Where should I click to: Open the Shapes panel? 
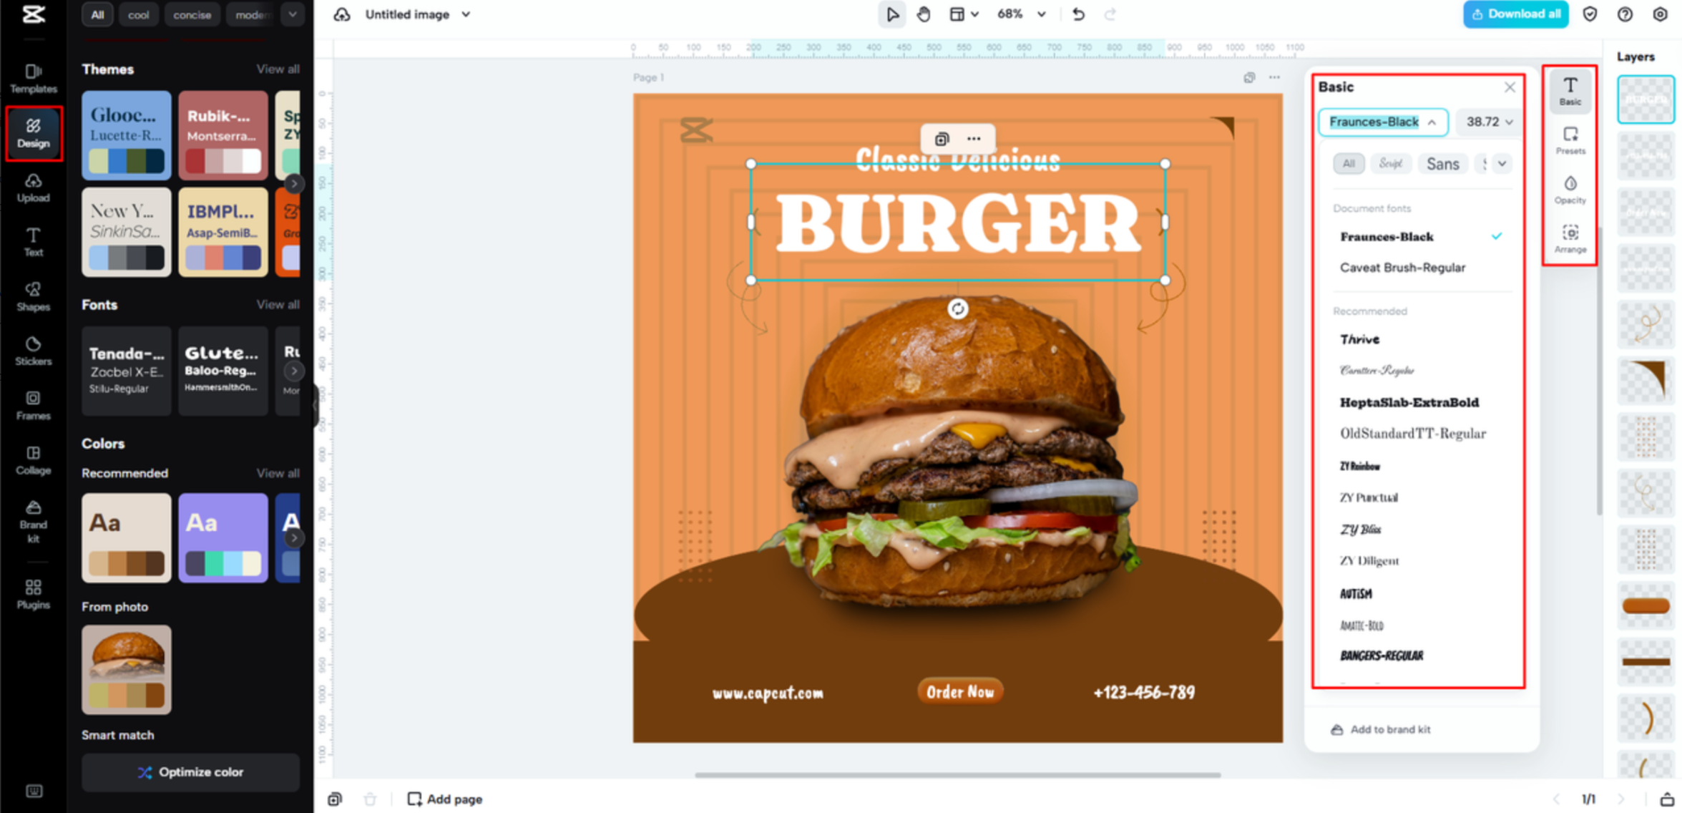[33, 296]
